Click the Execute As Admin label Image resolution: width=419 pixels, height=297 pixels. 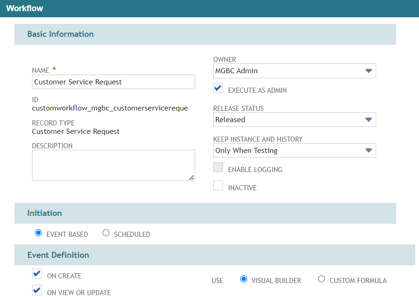[257, 90]
